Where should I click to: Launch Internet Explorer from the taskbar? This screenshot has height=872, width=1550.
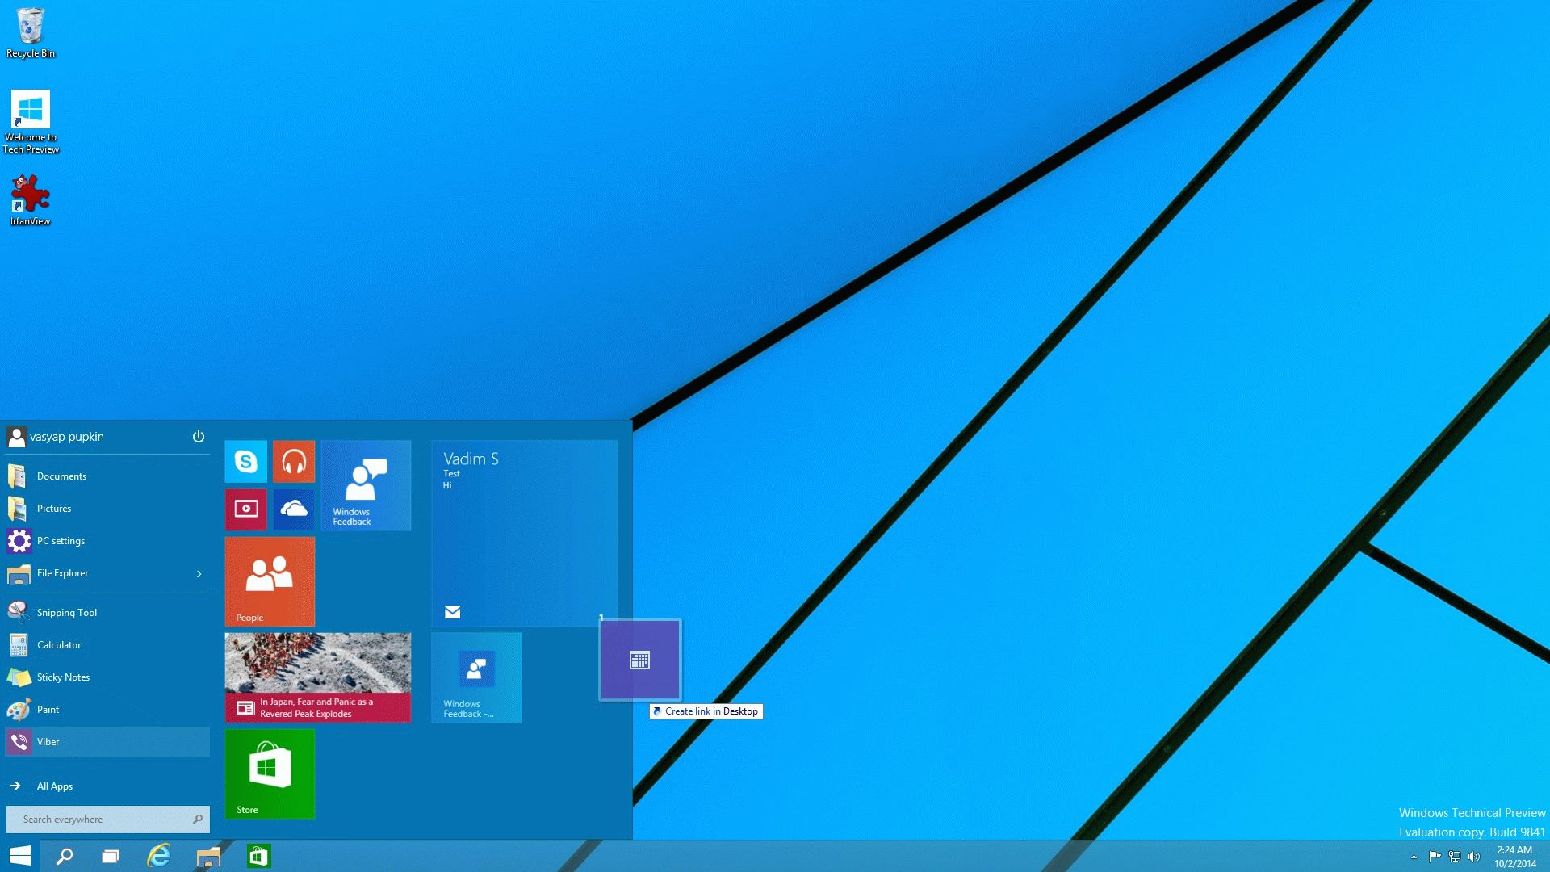click(159, 856)
